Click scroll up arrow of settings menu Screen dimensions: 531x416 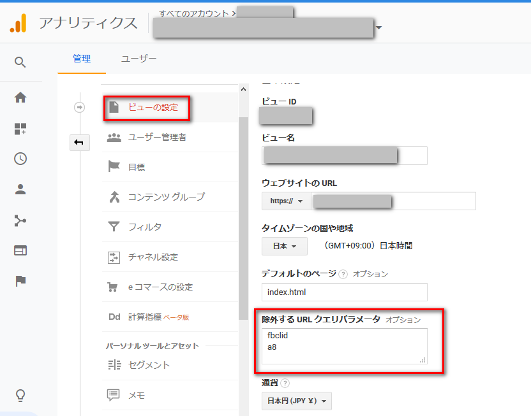click(x=243, y=90)
